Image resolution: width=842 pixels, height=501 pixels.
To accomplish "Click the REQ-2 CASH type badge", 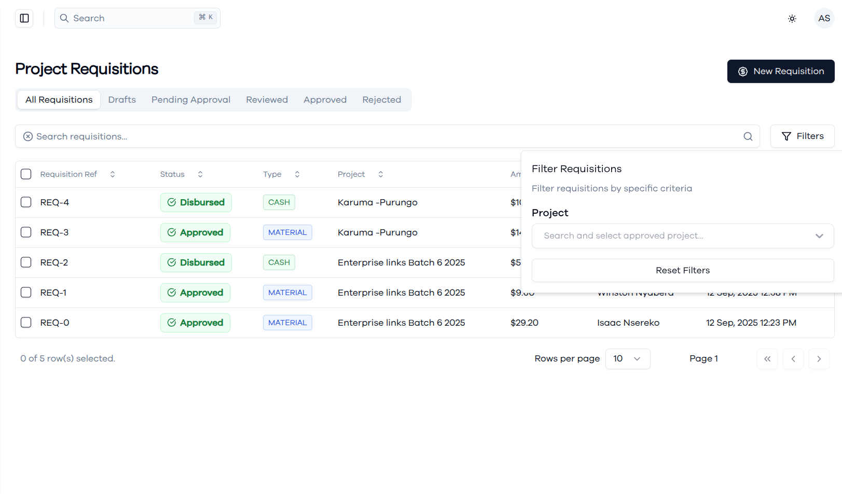I will click(279, 262).
